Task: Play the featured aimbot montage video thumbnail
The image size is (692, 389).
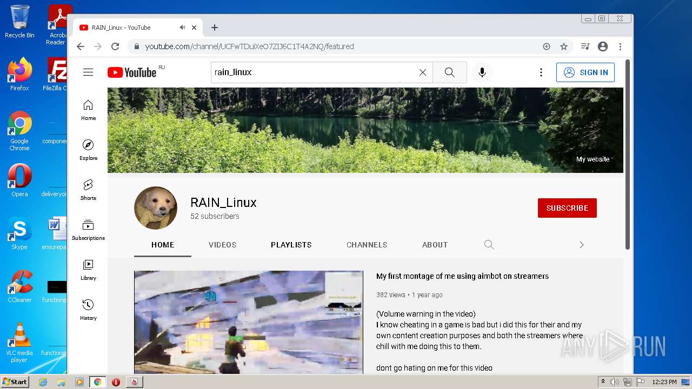Action: (x=249, y=322)
